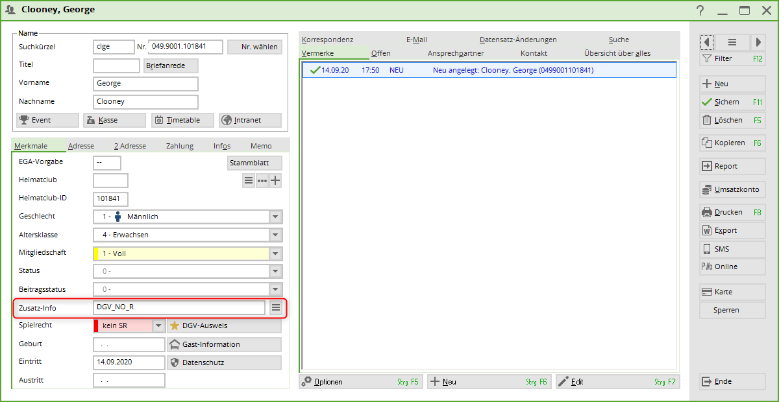Image resolution: width=779 pixels, height=402 pixels.
Task: Click the Sperren button
Action: [x=732, y=310]
